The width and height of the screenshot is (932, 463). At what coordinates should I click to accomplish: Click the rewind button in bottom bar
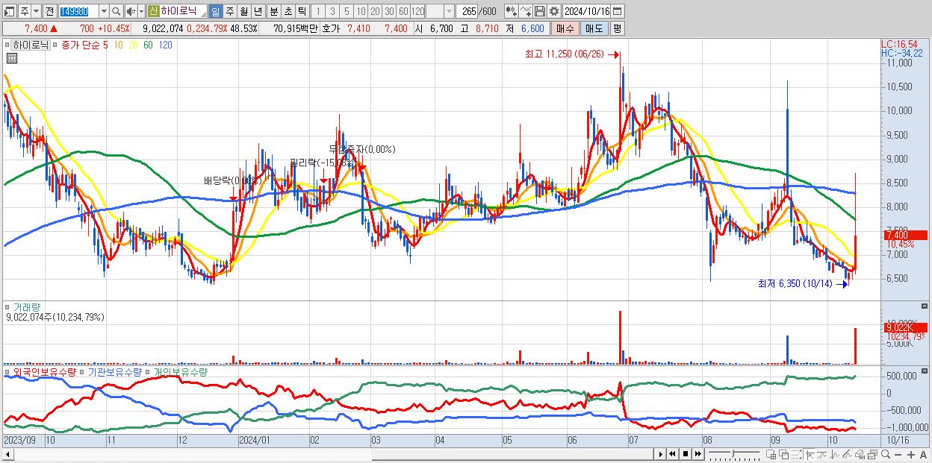click(x=672, y=454)
